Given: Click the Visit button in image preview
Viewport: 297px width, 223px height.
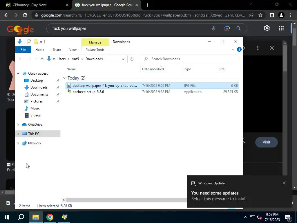Looking at the screenshot, I should [x=266, y=142].
